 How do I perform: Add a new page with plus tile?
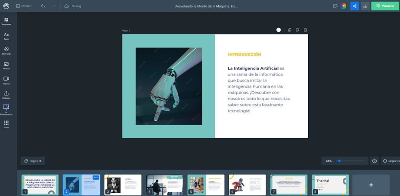tap(371, 185)
